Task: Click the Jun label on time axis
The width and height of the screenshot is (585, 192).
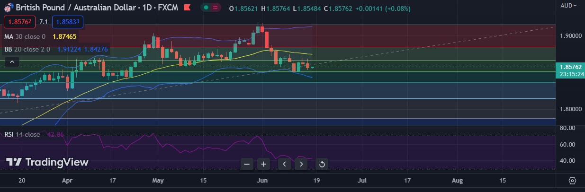Action: point(261,181)
